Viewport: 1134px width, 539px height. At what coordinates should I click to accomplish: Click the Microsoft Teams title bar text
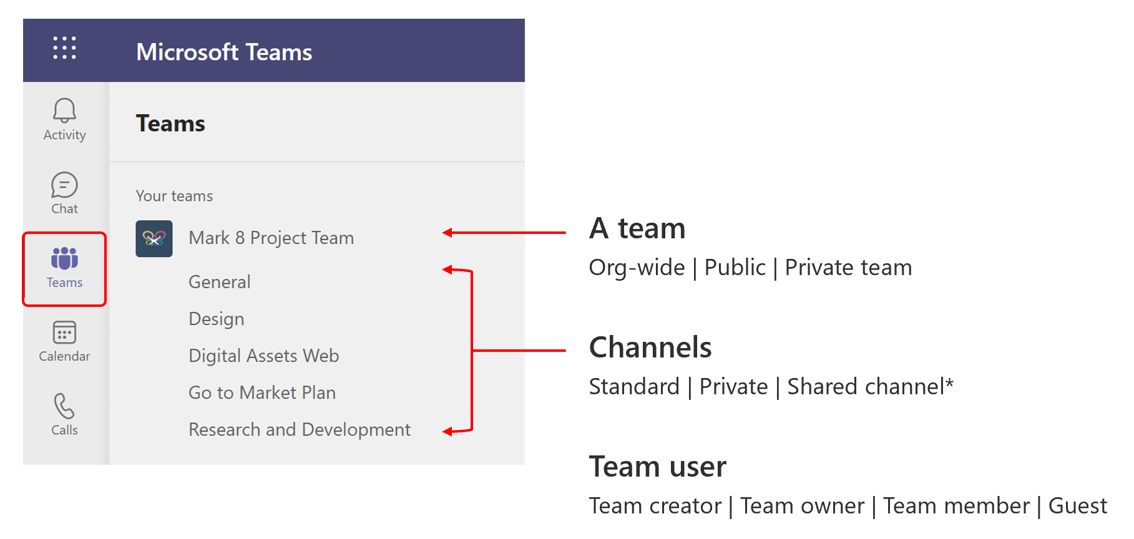(224, 52)
